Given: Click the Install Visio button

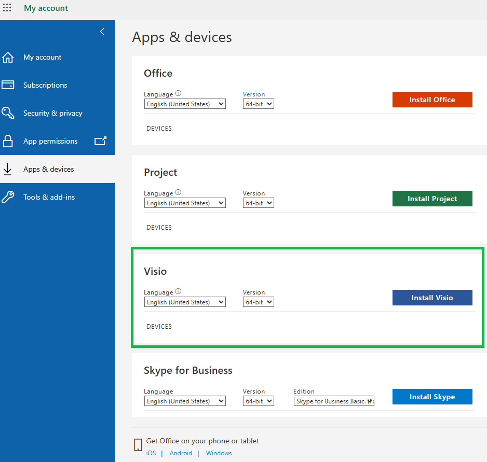Looking at the screenshot, I should tap(432, 298).
